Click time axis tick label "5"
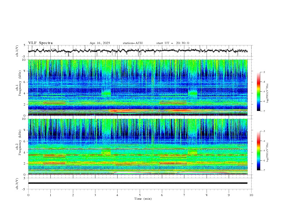 (x=140, y=195)
